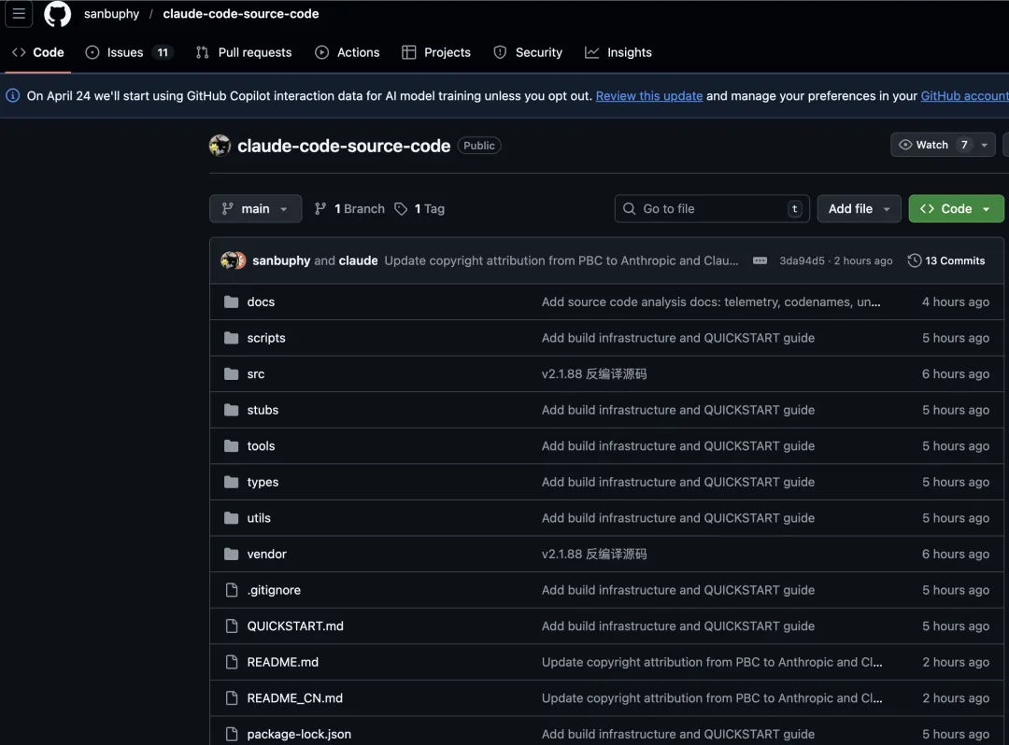Open the Pull requests tab

coord(244,52)
